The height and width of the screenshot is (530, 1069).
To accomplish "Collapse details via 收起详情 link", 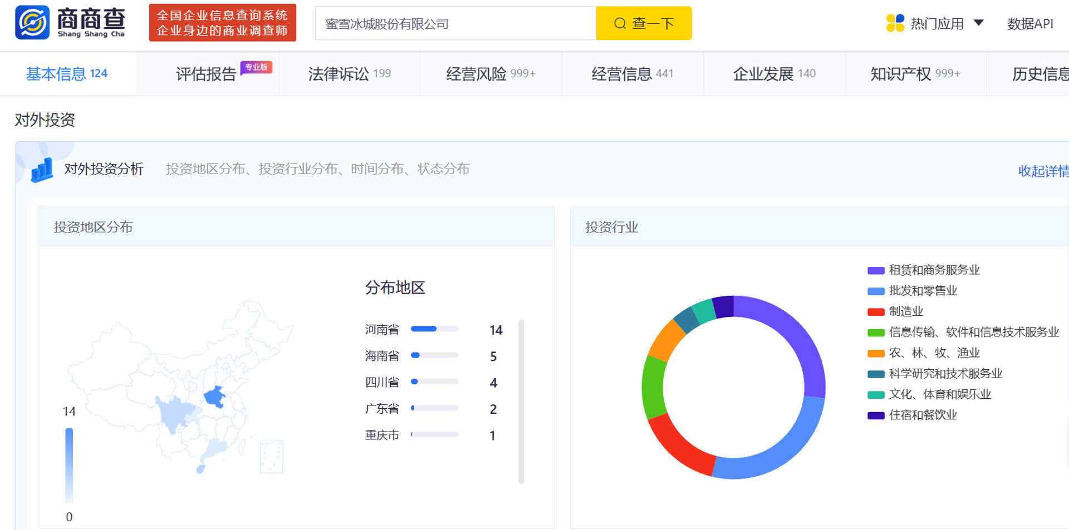I will [1043, 171].
